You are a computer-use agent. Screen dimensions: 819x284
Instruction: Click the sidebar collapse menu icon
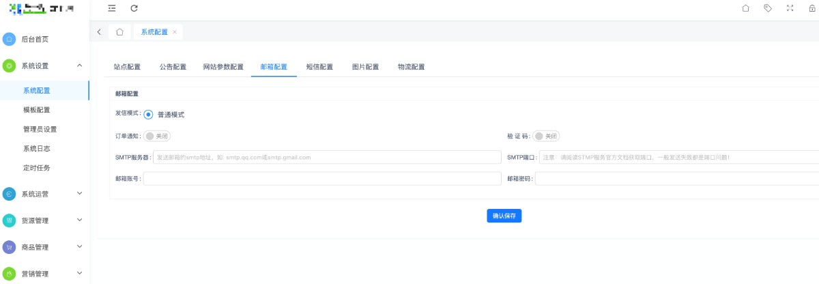tap(112, 8)
